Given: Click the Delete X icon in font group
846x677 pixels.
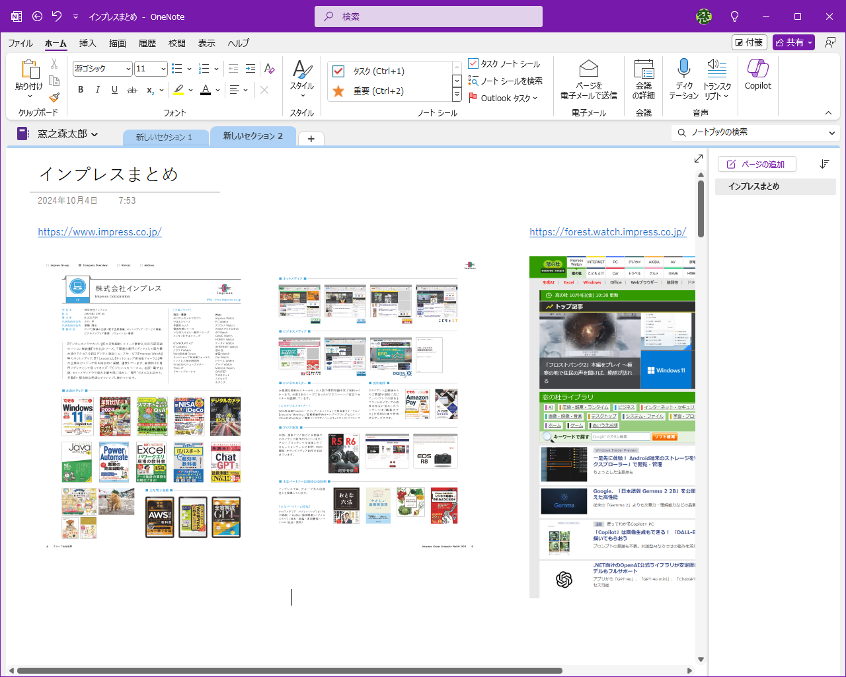Looking at the screenshot, I should click(x=264, y=90).
